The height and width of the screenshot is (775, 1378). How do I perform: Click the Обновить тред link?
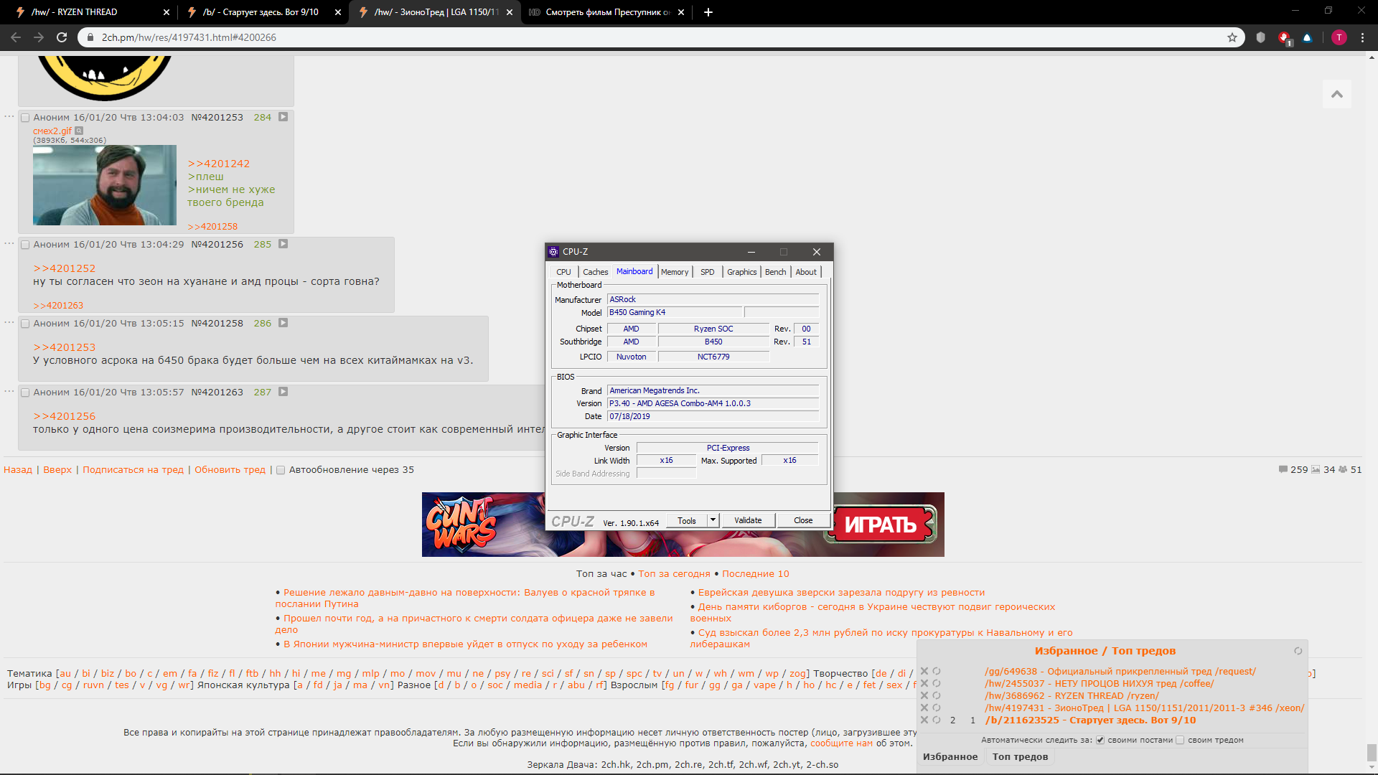pos(230,470)
